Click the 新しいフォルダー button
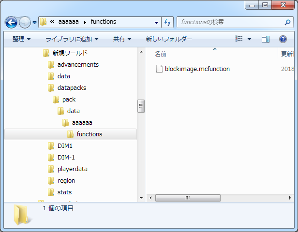The width and height of the screenshot is (298, 232). point(169,39)
